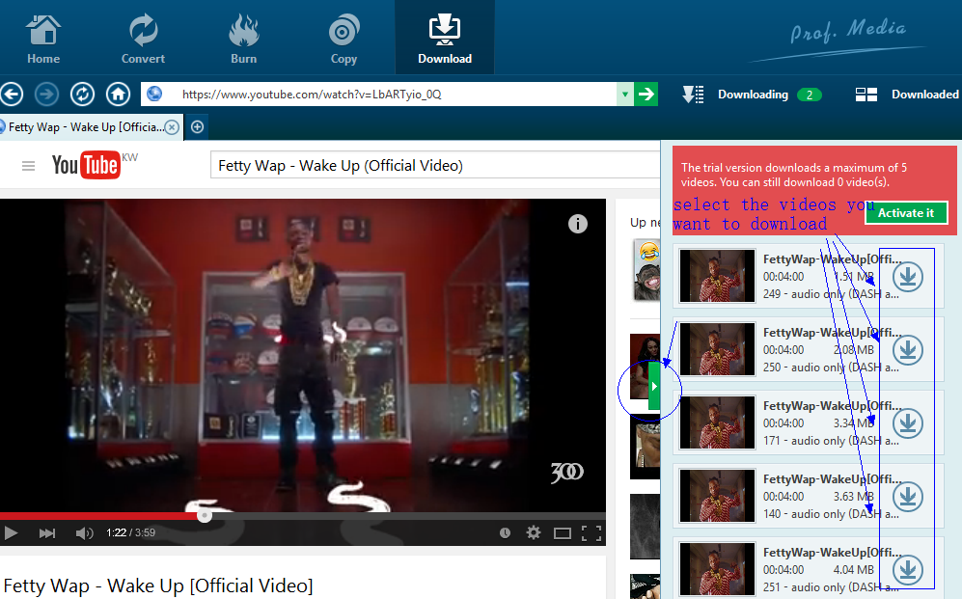Image resolution: width=962 pixels, height=599 pixels.
Task: Click the downloading queue icon
Action: 694,95
